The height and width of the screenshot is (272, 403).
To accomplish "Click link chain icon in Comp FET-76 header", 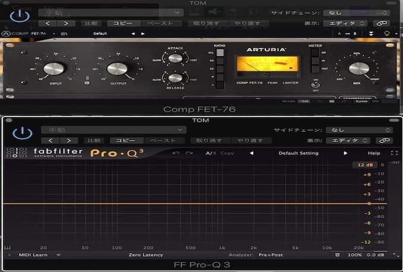I will point(382,23).
